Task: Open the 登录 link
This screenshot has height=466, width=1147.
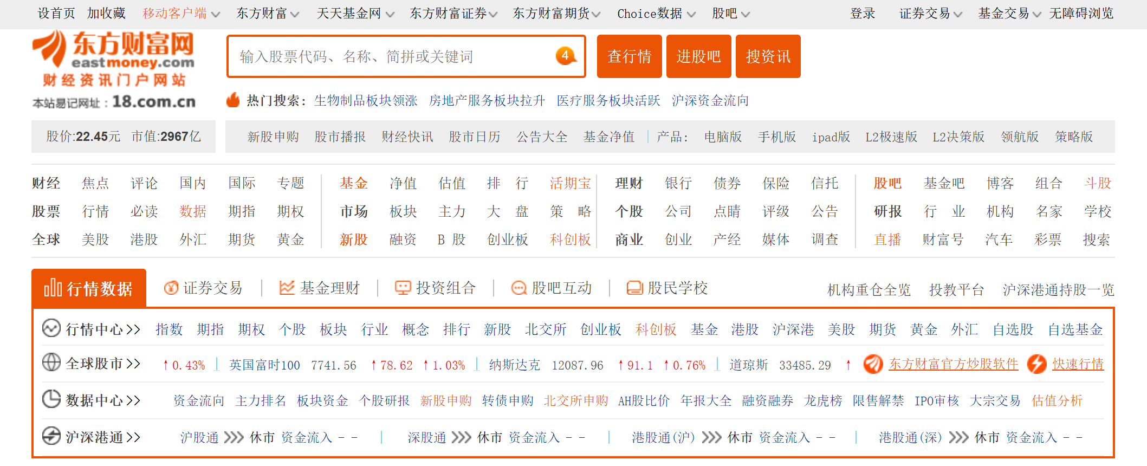Action: (x=863, y=14)
